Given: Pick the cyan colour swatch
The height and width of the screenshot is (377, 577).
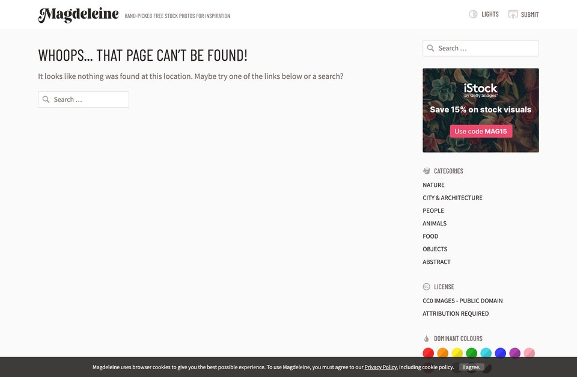Looking at the screenshot, I should coord(486,353).
